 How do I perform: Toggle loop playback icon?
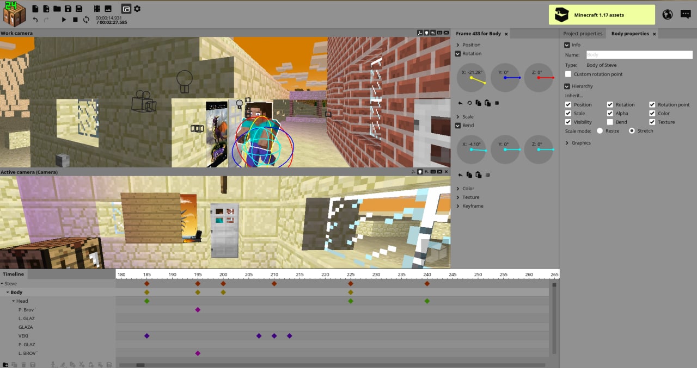coord(86,20)
